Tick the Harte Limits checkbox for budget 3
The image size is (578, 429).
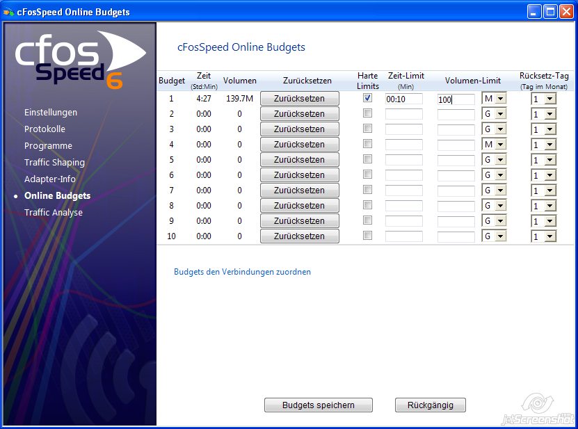coord(367,129)
